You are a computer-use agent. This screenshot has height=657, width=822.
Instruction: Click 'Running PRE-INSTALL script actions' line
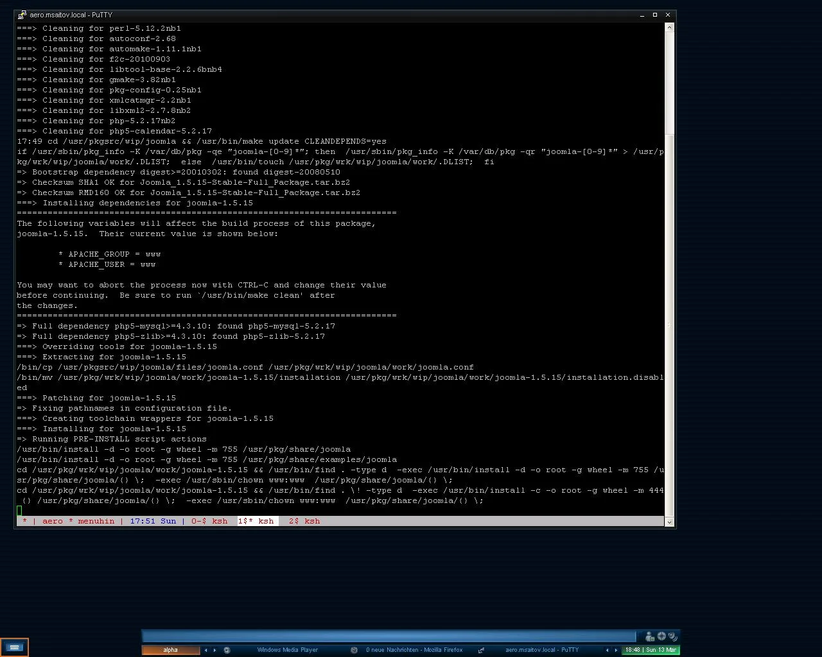tap(112, 439)
